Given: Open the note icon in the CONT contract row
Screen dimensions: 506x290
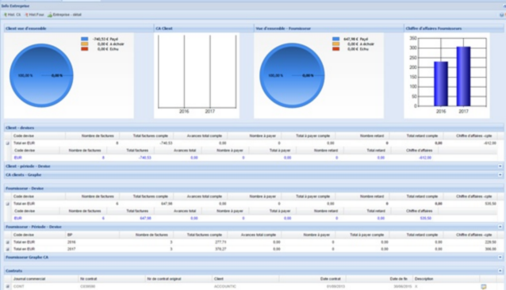Looking at the screenshot, I should coord(484,287).
